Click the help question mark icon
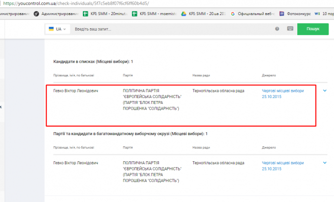This screenshot has width=334, height=202. (277, 29)
